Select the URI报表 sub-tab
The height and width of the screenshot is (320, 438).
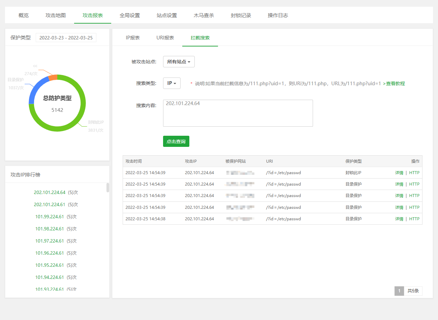click(165, 38)
